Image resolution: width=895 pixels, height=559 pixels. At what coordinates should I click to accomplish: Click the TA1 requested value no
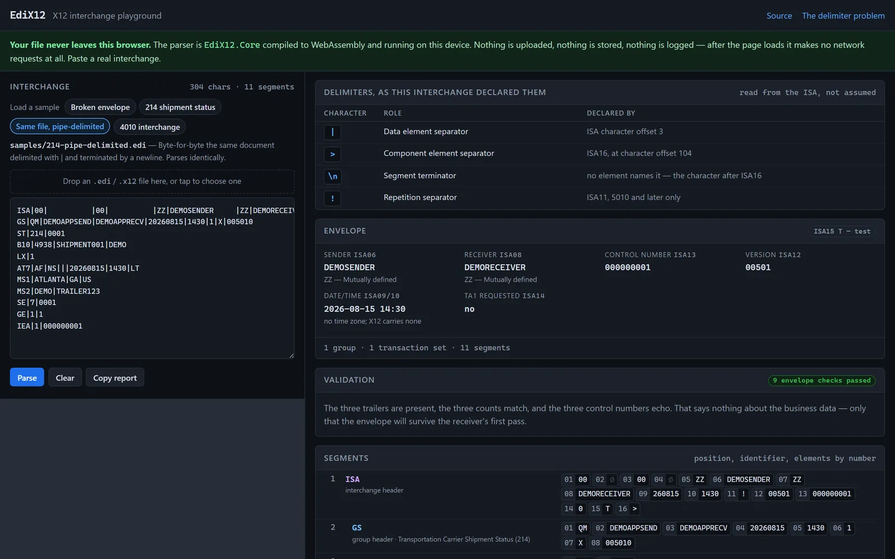point(469,309)
